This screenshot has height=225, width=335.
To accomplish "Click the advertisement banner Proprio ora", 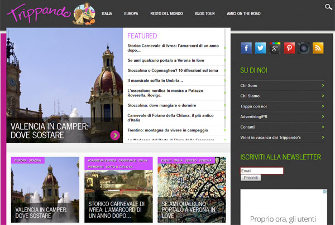I will pyautogui.click(x=284, y=207).
